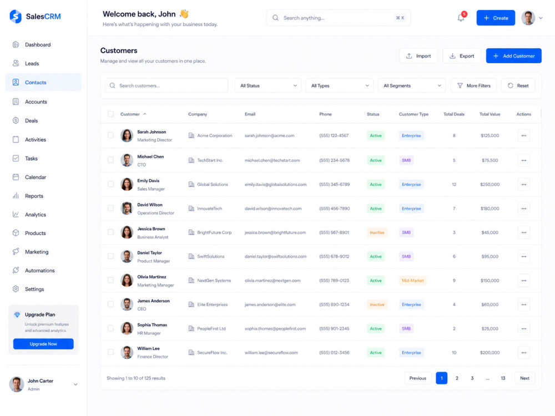555x416 pixels.
Task: Go to the Next results page
Action: tap(524, 378)
